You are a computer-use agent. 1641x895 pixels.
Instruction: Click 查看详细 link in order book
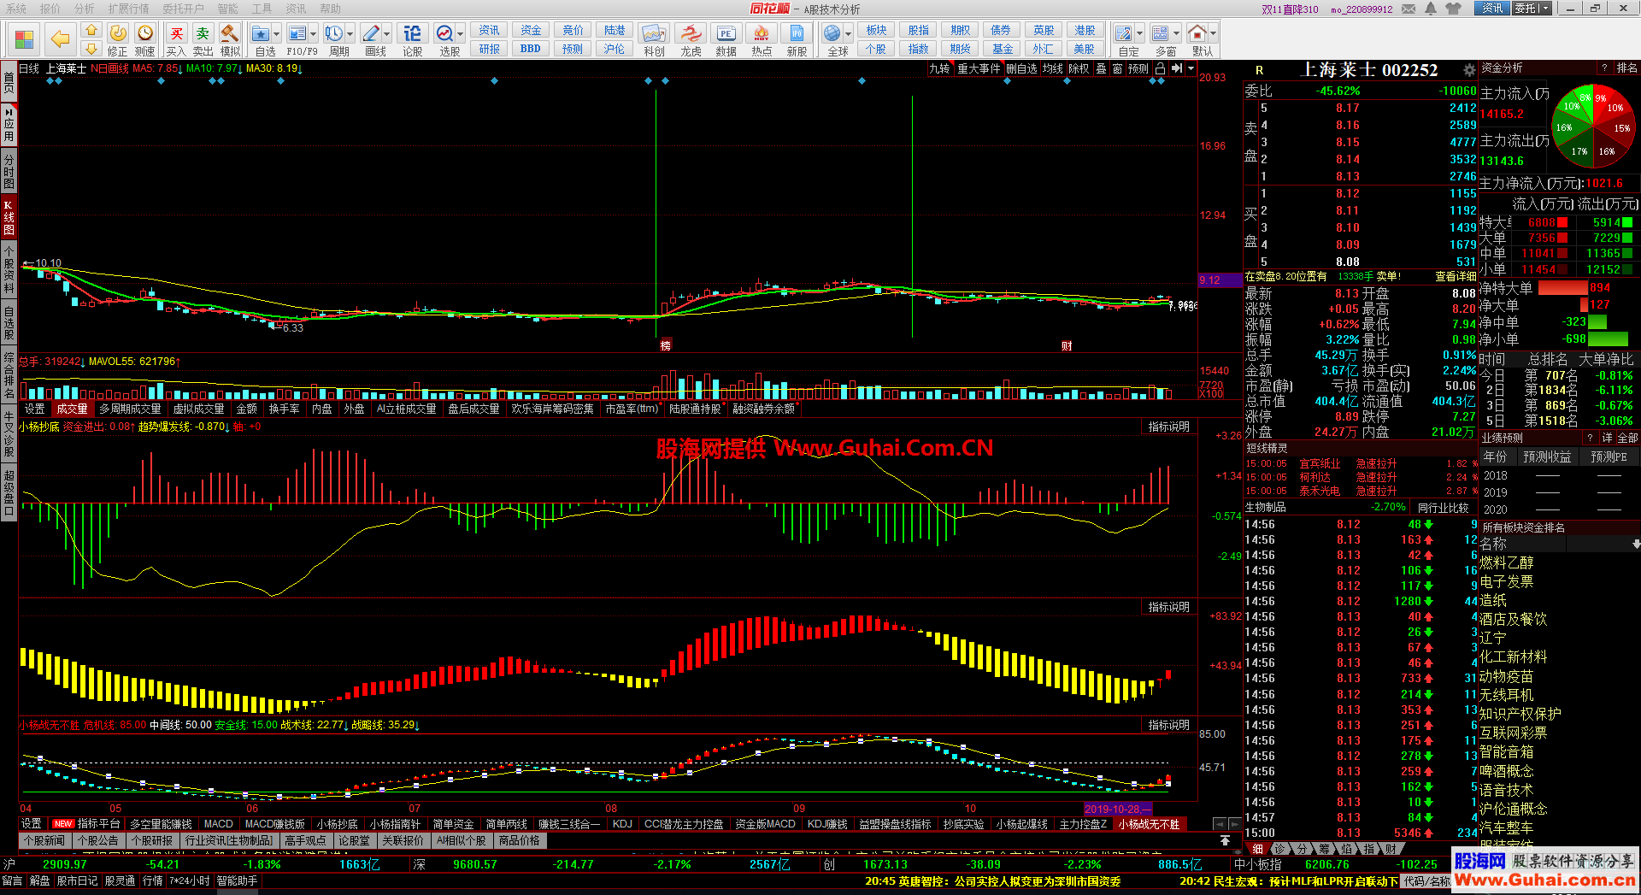click(x=1455, y=276)
